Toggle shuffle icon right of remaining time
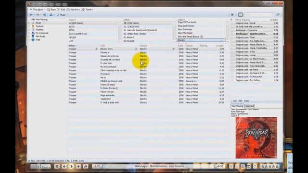 click(231, 166)
